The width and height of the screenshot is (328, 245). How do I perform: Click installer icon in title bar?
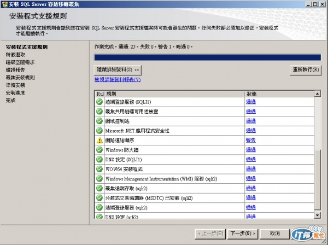4,4
